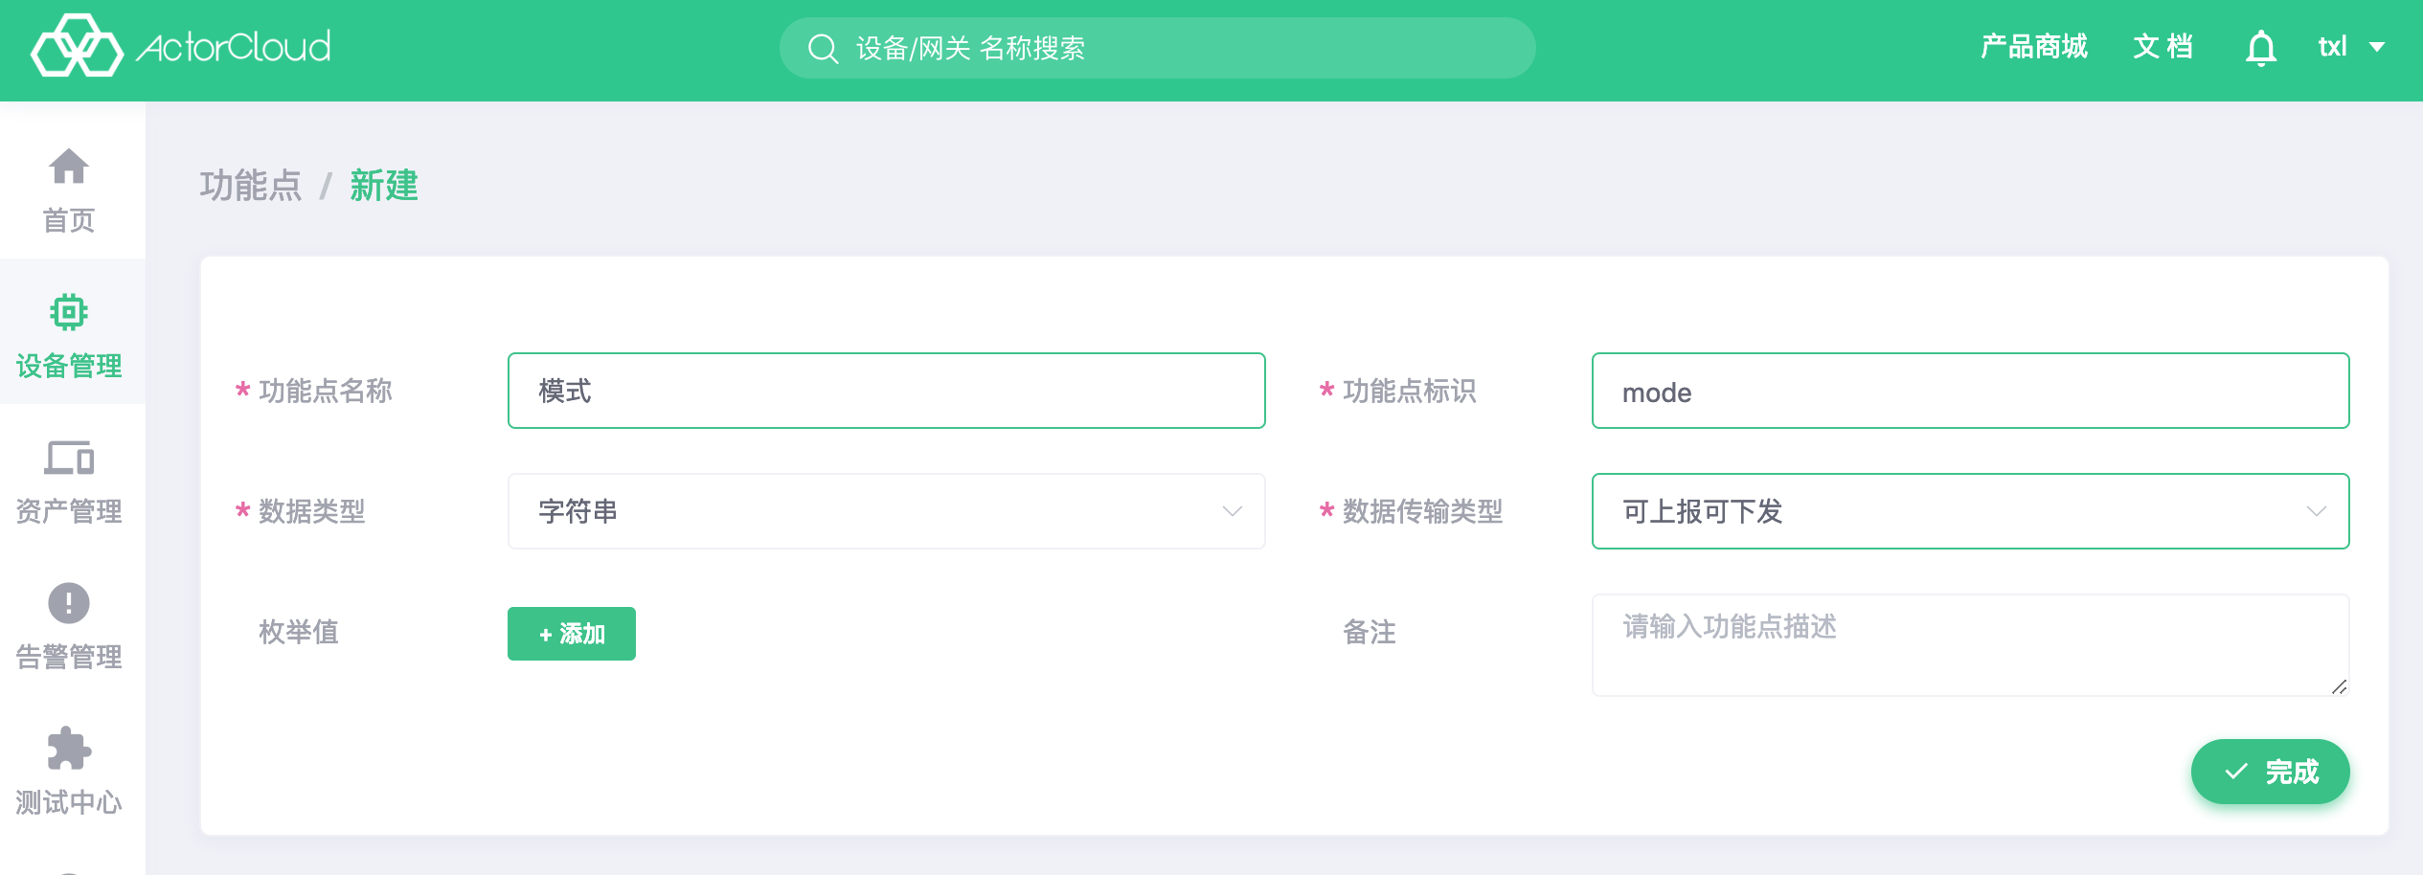Open asset management sidebar icon
This screenshot has height=875, width=2423.
[x=69, y=458]
